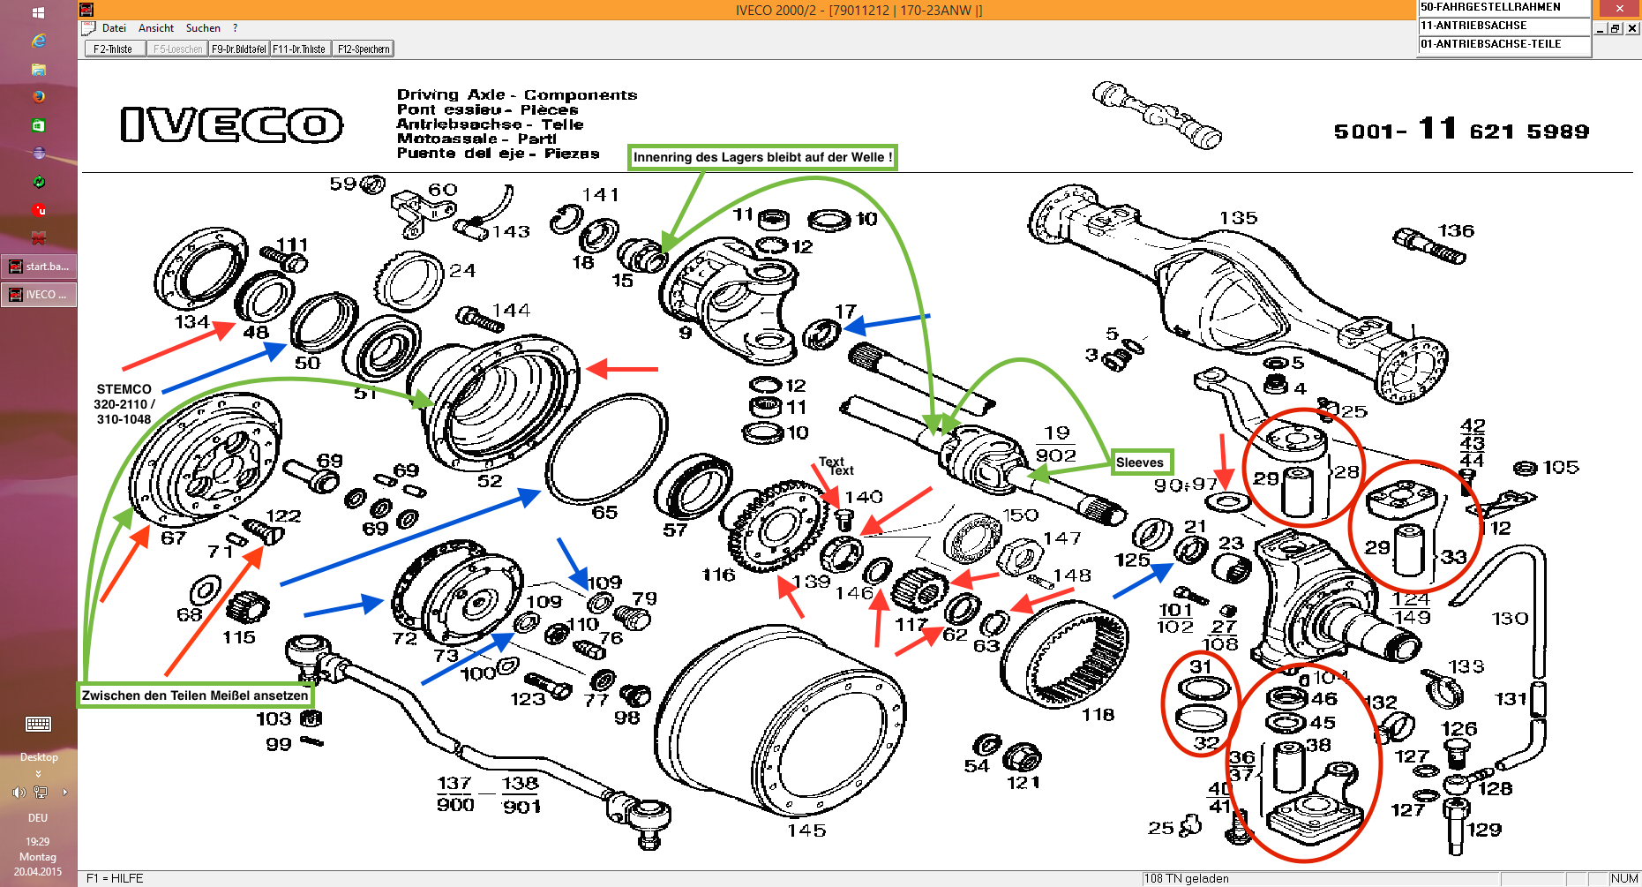Select the IVECO taskbar window button
The width and height of the screenshot is (1642, 887).
pyautogui.click(x=39, y=295)
